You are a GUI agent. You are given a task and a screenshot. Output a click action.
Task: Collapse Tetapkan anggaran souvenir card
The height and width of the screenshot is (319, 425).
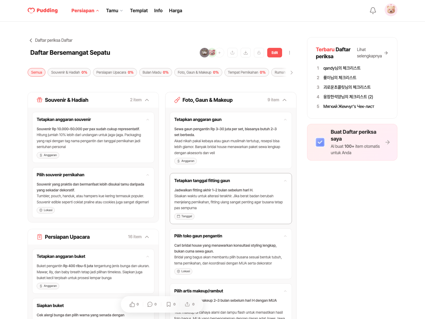148,120
